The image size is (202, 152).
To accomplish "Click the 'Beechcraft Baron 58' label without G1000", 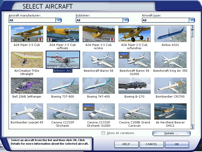I will click(x=98, y=71).
